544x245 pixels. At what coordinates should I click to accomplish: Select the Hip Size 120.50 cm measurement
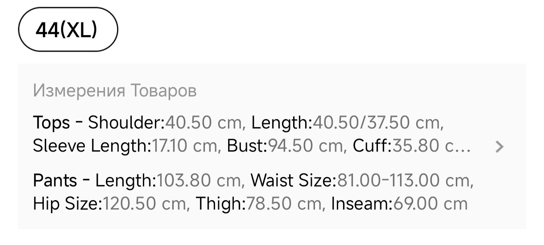pyautogui.click(x=110, y=204)
